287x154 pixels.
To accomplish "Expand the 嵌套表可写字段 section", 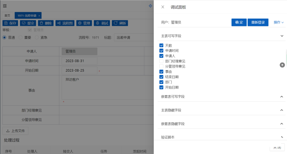I will coord(282,97).
